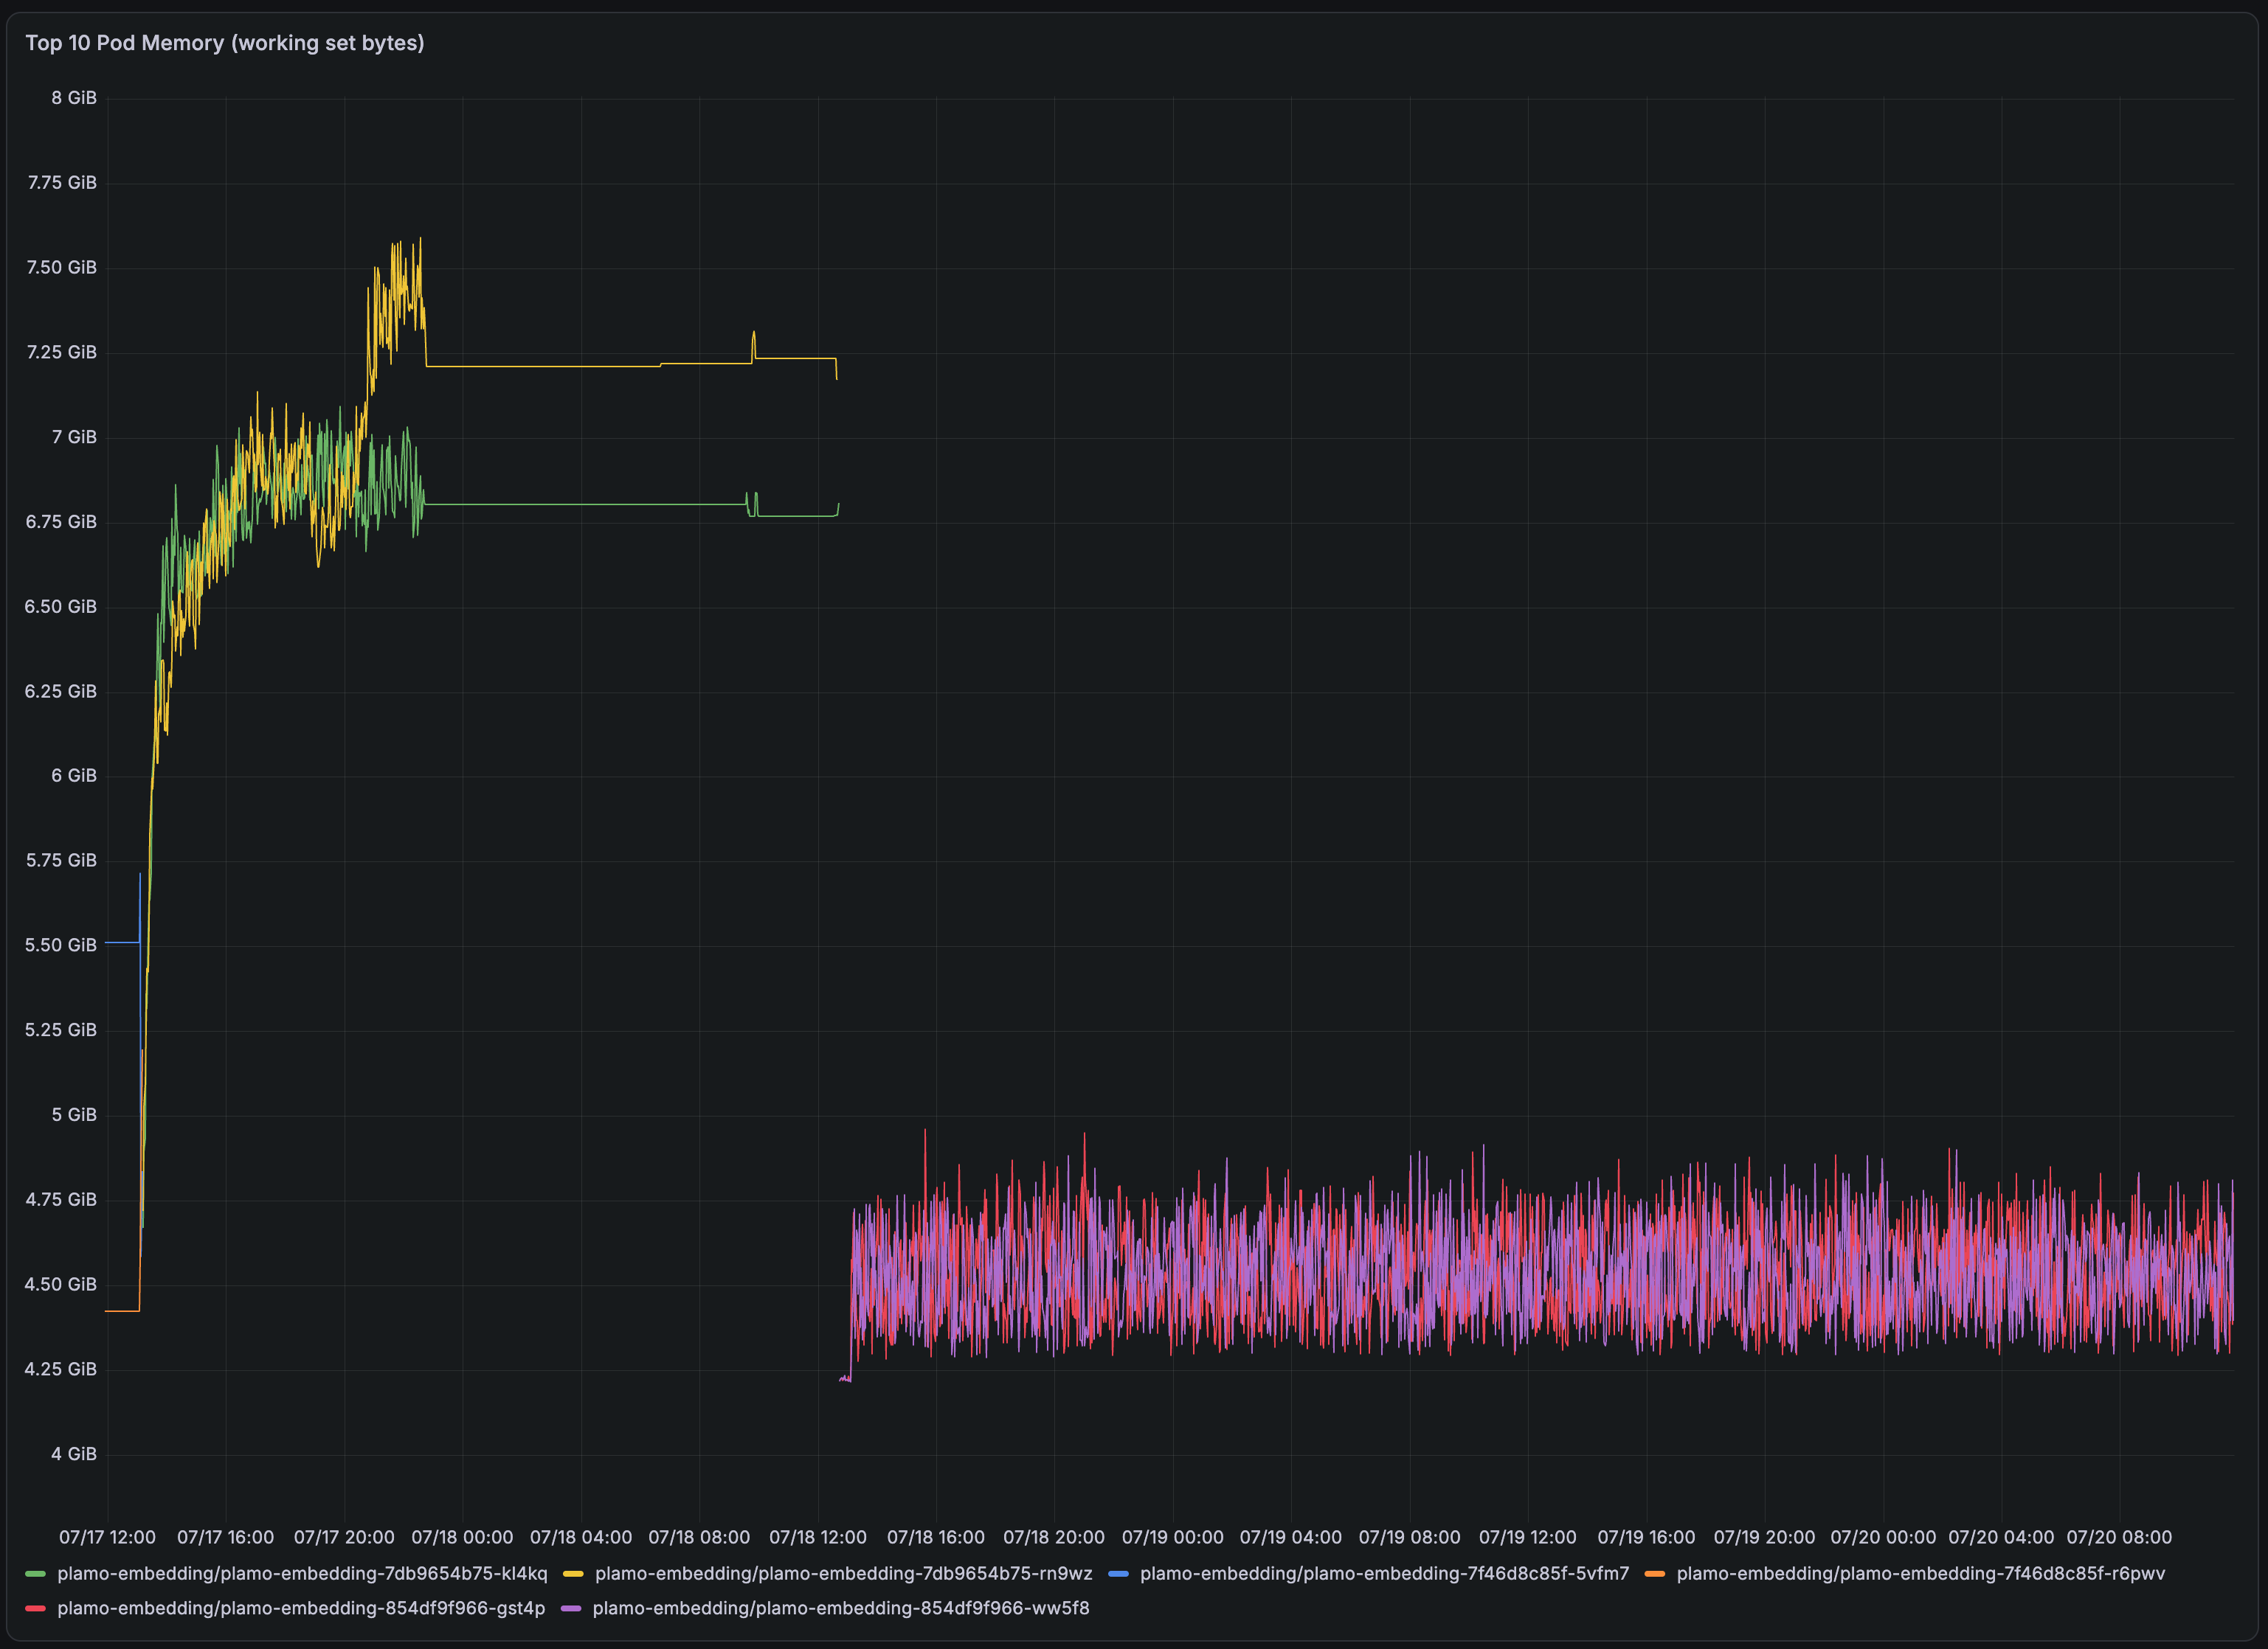Click the '07/18 00:00' time axis label
Screen dimensions: 2268x1649
462,1537
